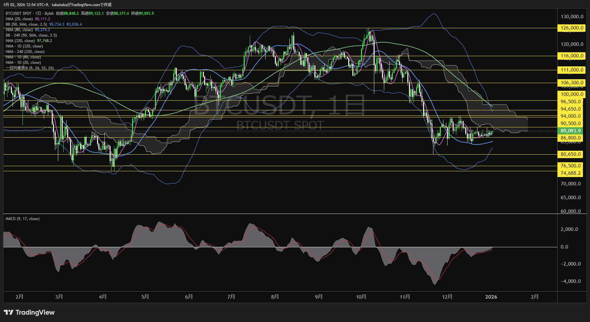
Task: Select the 5月 time axis label
Action: pyautogui.click(x=145, y=297)
